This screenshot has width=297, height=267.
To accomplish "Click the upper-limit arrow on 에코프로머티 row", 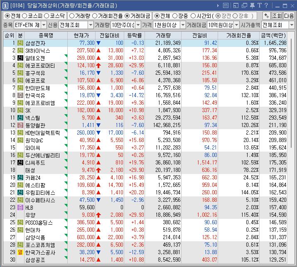I will [98, 66].
